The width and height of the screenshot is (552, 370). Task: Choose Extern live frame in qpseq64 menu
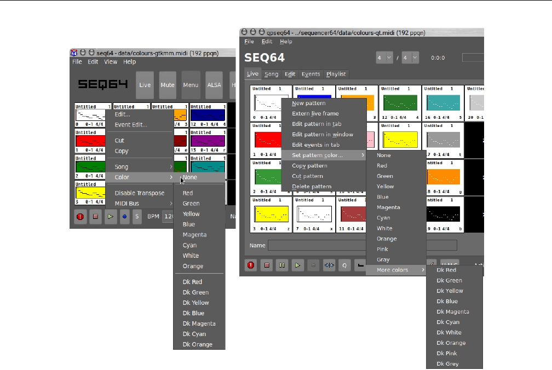324,113
